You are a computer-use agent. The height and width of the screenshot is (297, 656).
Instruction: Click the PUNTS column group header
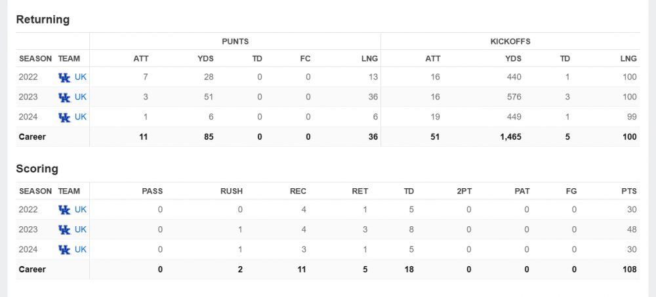coord(235,41)
